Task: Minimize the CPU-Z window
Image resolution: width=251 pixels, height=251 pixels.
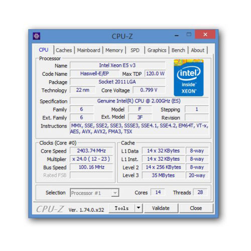Action: 176,35
